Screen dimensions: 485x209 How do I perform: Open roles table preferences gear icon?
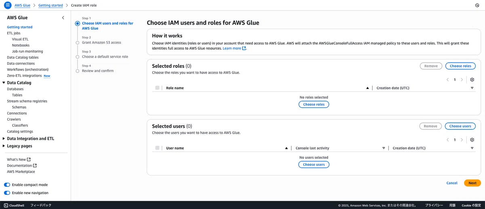click(472, 80)
